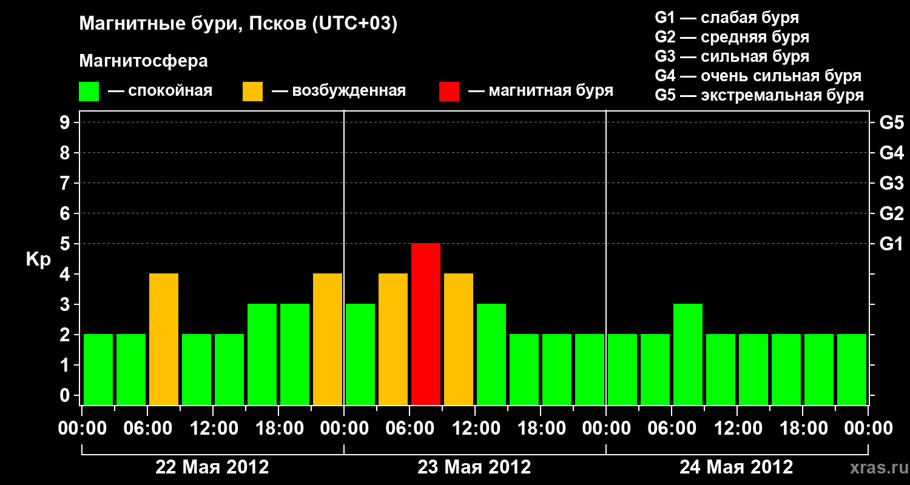Click the 'G1 — слабая буря' legend line

727,18
